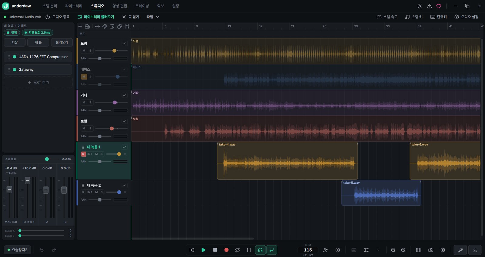Go to the 트레이닝 tab
This screenshot has height=257, width=485.
[x=142, y=6]
